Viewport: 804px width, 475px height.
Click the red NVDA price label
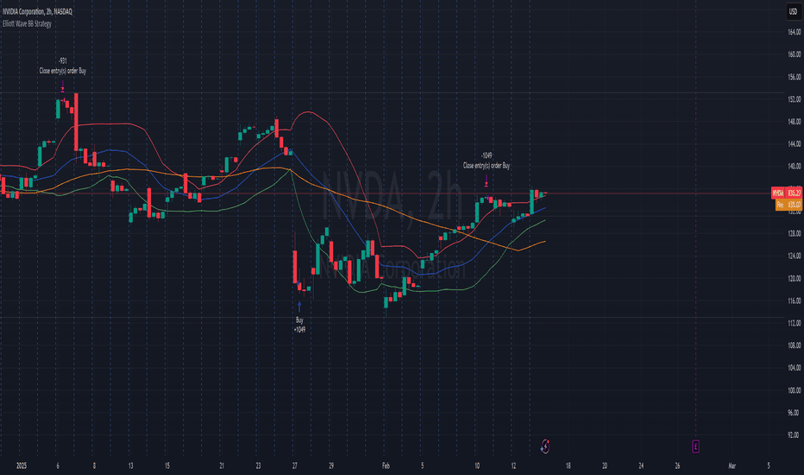(787, 193)
